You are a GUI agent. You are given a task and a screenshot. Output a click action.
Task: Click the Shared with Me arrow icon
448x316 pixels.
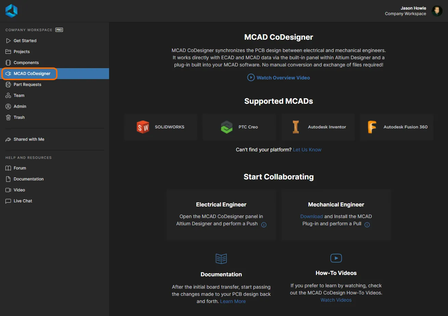[8, 139]
